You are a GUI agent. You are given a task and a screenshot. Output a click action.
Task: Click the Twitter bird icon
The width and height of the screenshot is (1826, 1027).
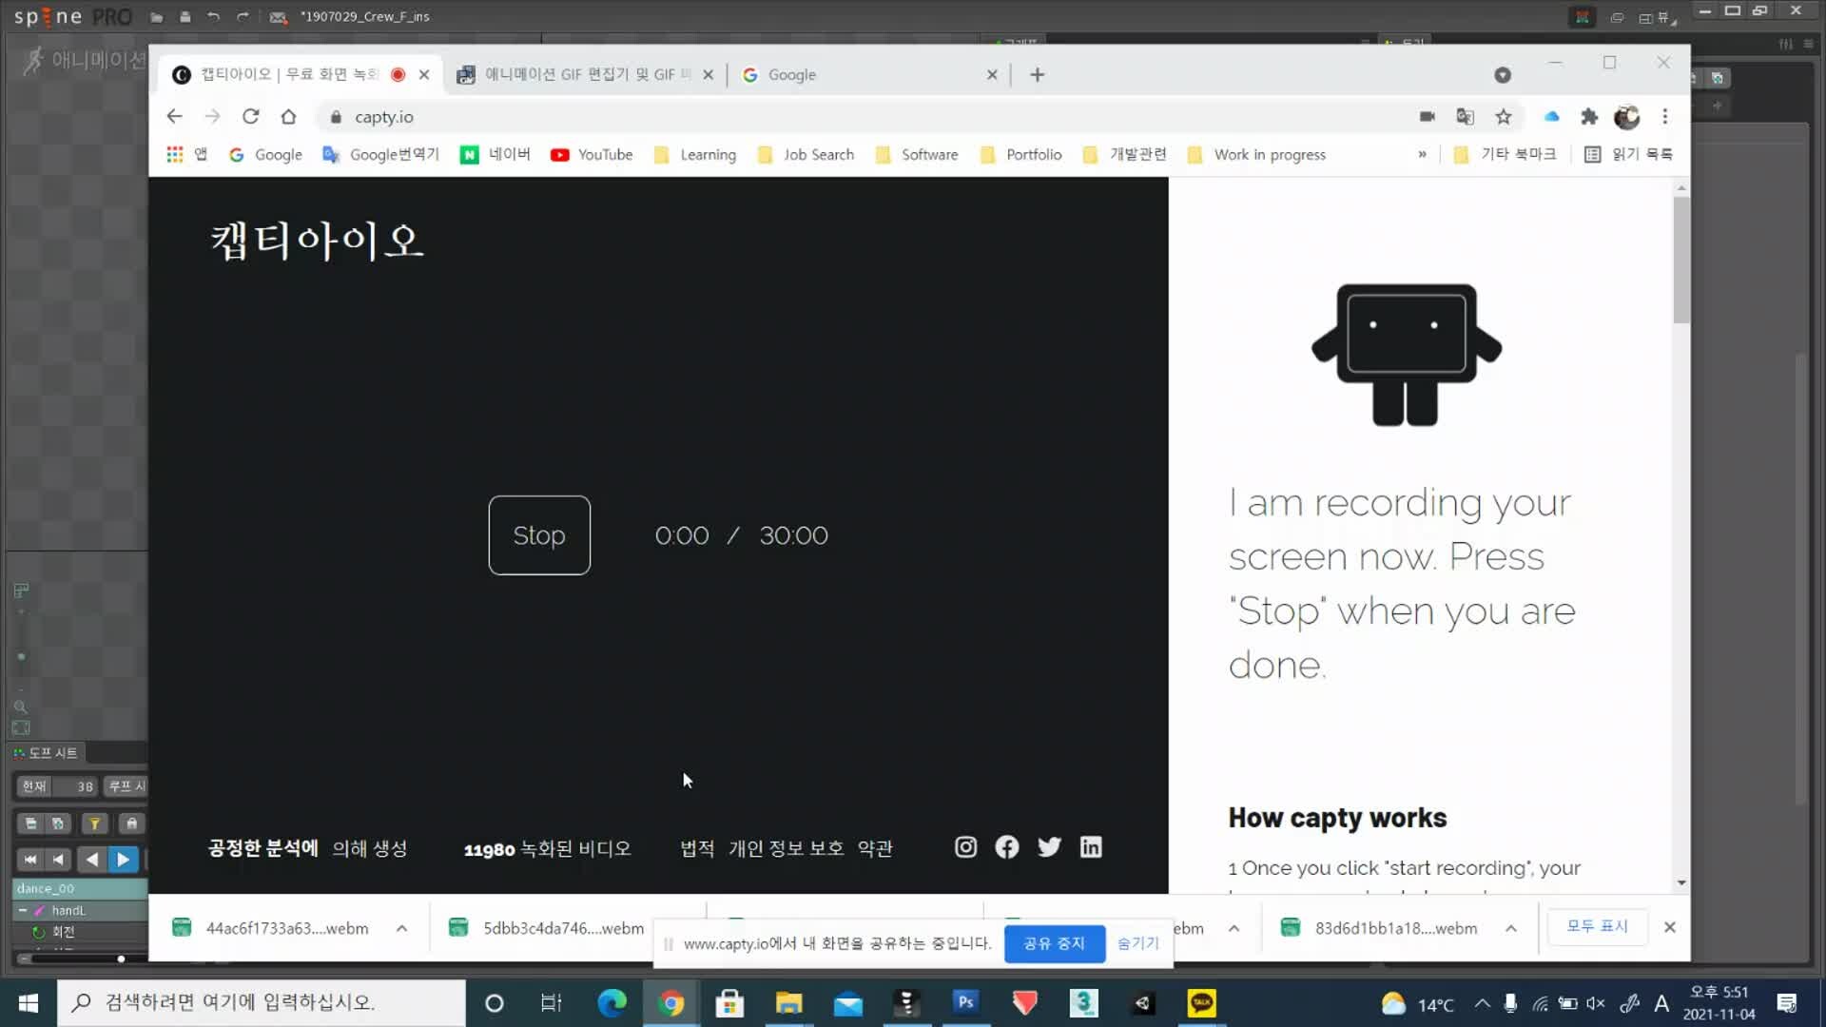click(1049, 847)
